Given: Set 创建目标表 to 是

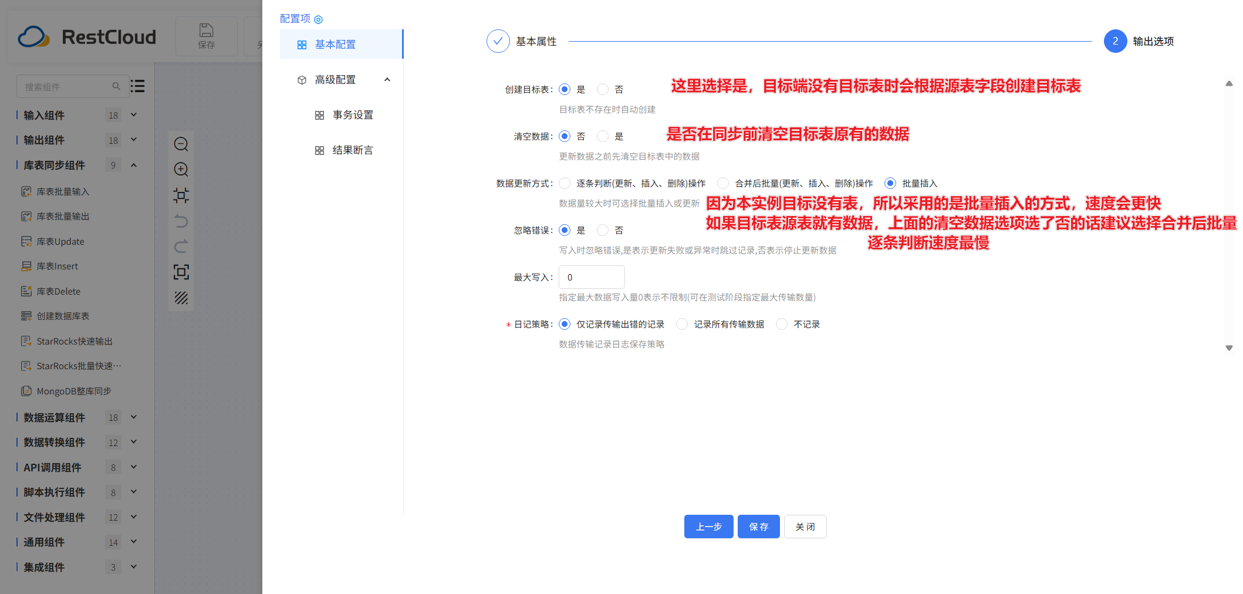Looking at the screenshot, I should point(565,89).
